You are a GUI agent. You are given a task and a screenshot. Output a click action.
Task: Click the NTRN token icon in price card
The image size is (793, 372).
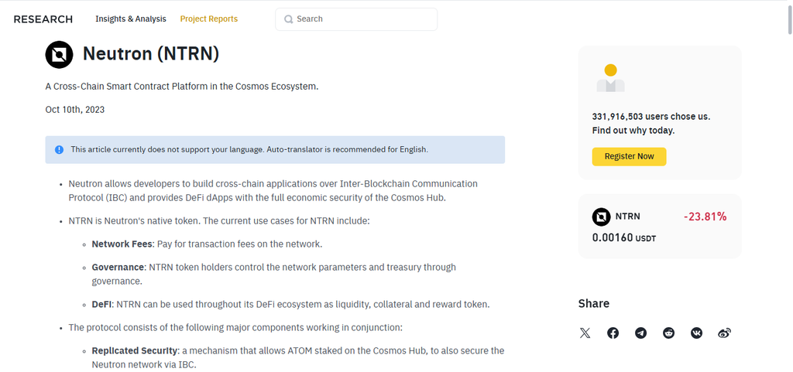[x=601, y=217]
